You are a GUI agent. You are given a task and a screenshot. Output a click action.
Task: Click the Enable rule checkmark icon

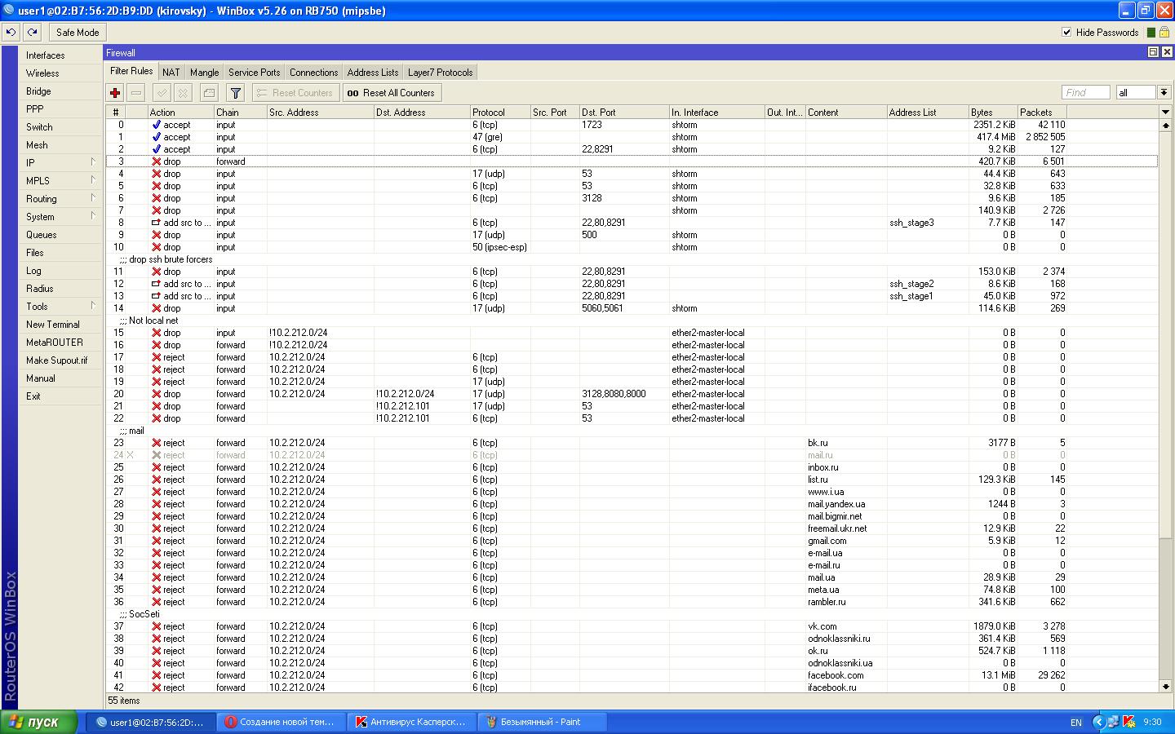[x=162, y=93]
